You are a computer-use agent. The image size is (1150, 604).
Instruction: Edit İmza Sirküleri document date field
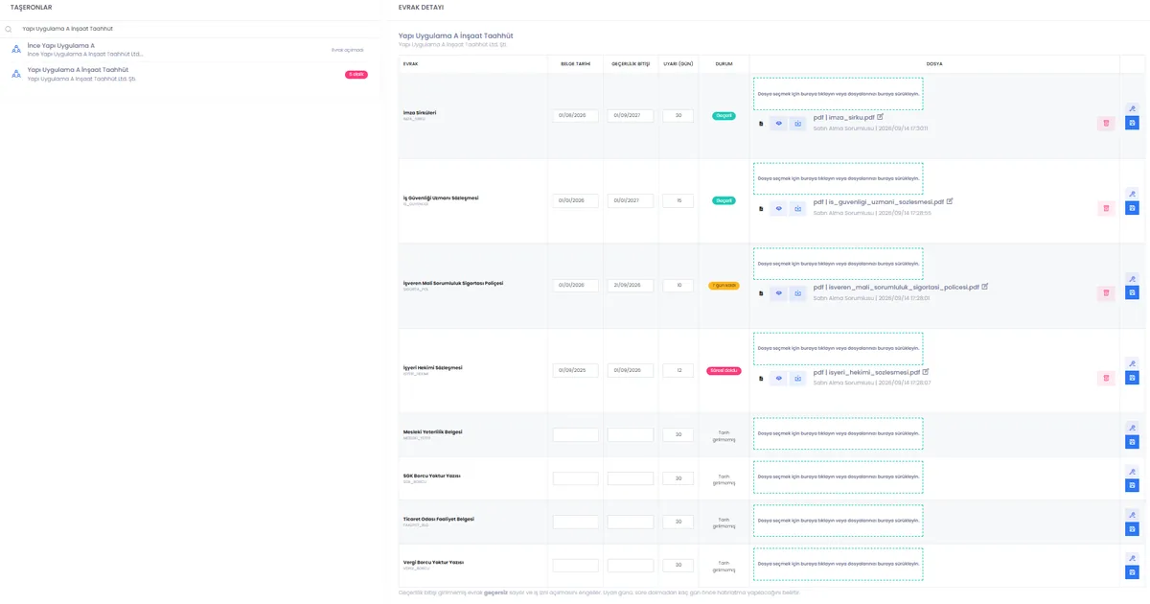pyautogui.click(x=576, y=116)
